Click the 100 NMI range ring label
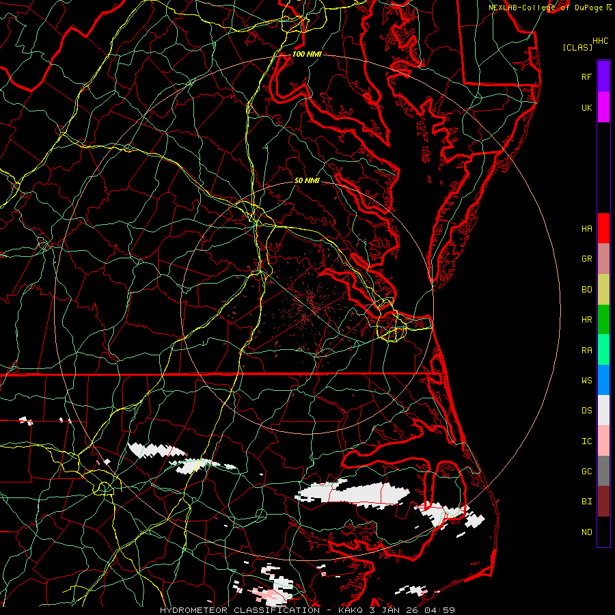Image resolution: width=615 pixels, height=615 pixels. tap(307, 54)
